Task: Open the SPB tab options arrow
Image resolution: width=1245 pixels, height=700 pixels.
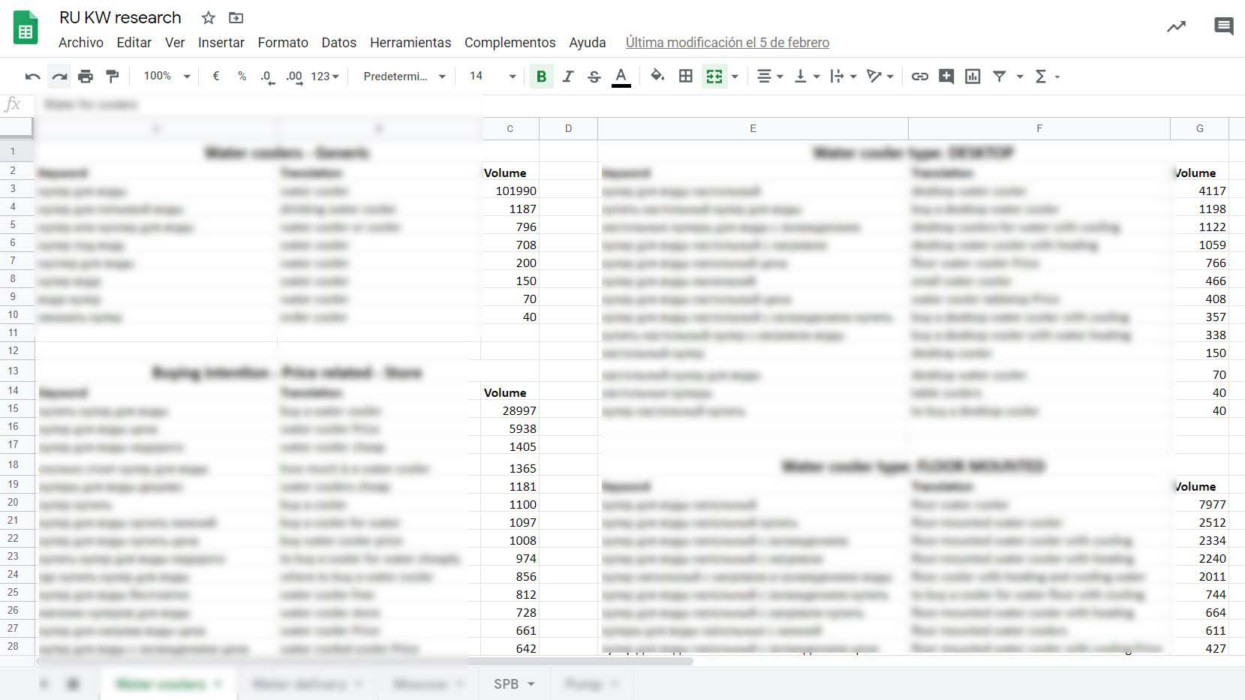Action: click(x=531, y=684)
